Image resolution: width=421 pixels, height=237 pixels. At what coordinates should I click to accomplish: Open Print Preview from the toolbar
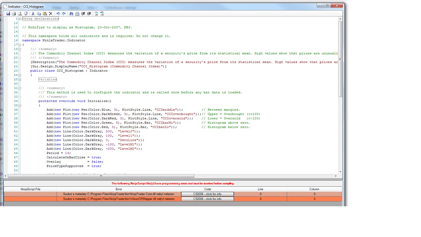point(20,14)
